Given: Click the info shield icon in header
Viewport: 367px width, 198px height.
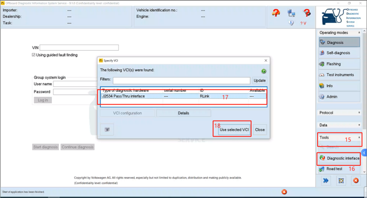Looking at the screenshot, I should point(291,23).
